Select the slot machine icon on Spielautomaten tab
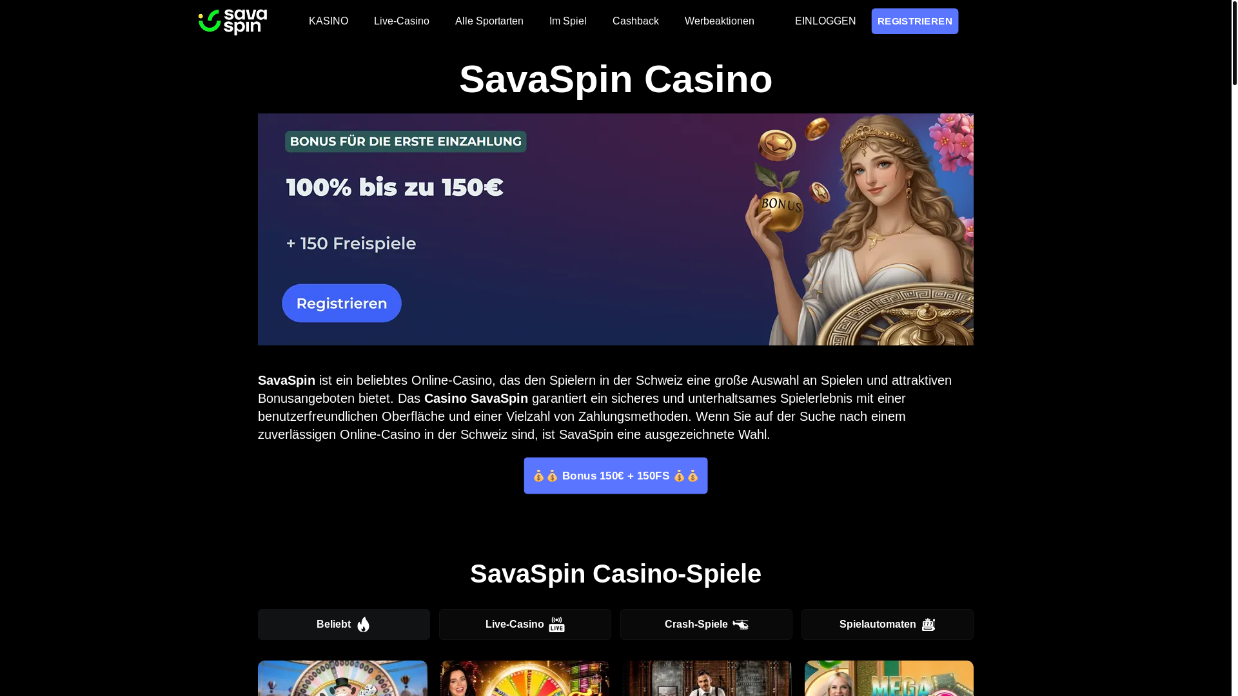This screenshot has height=696, width=1238. point(928,624)
